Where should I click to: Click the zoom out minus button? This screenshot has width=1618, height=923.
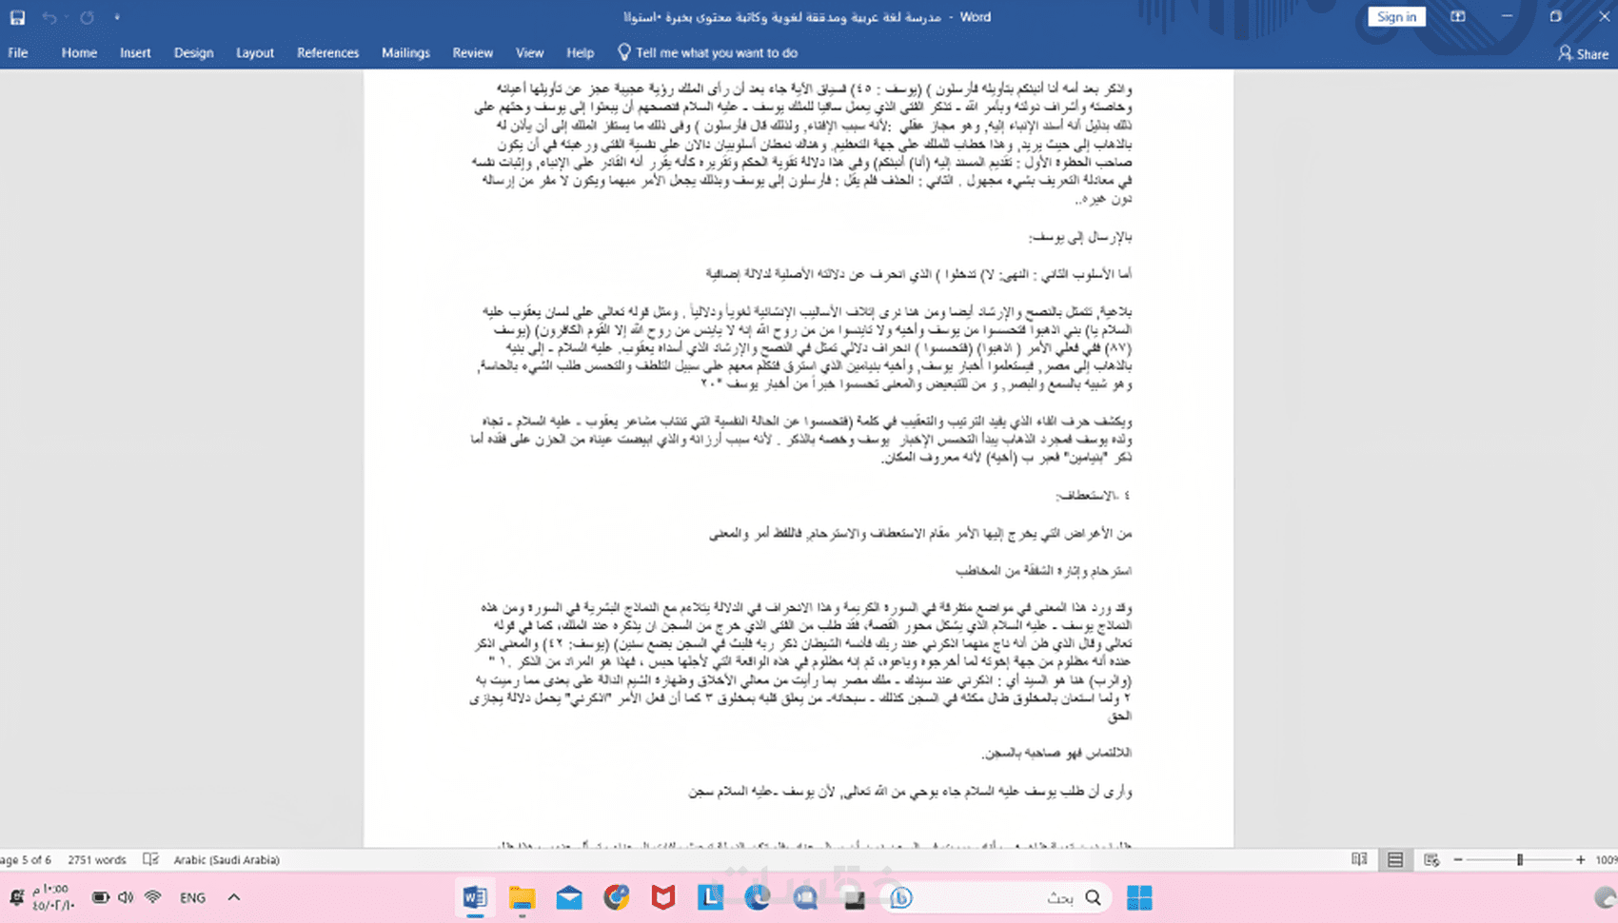1458,860
